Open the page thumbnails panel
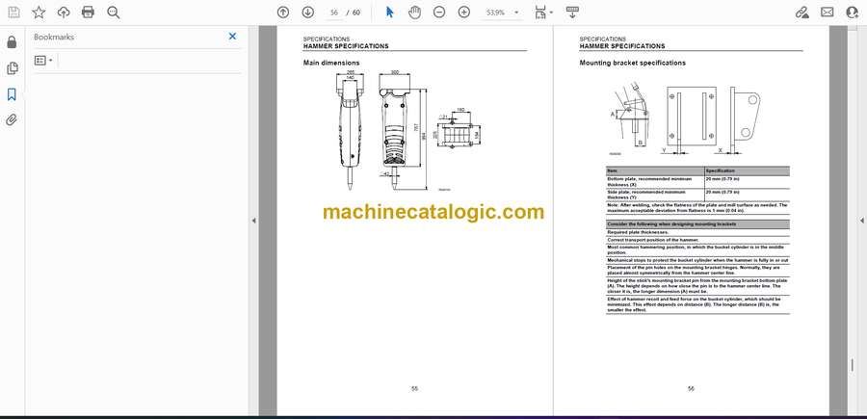This screenshot has width=867, height=419. (x=12, y=68)
